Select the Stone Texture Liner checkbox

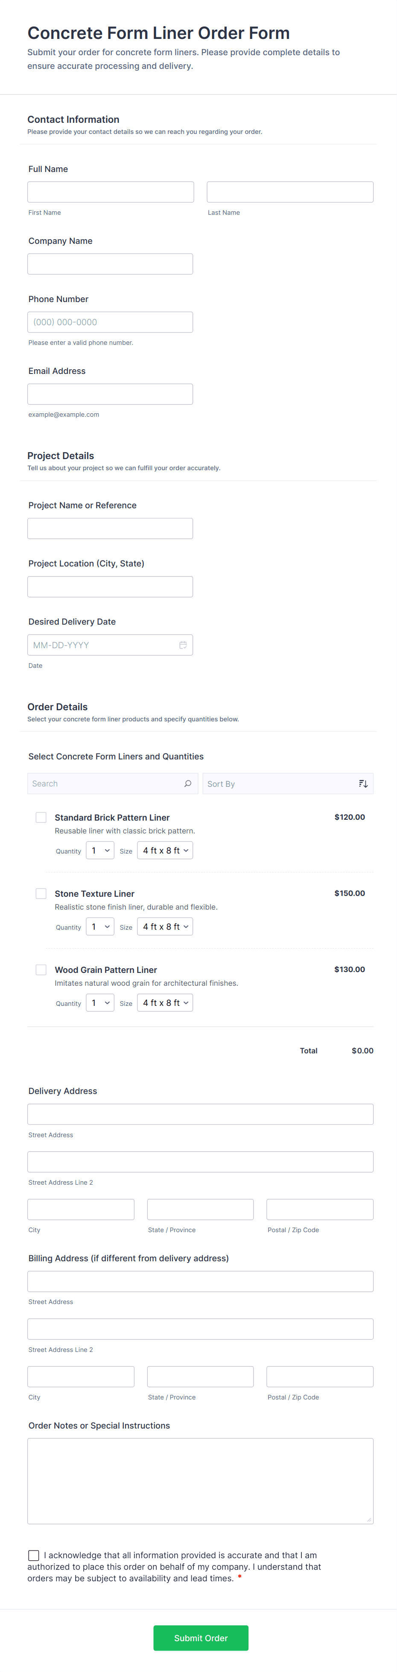point(41,894)
